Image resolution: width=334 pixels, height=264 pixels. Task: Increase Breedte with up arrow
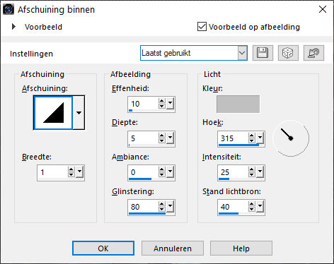coord(71,169)
